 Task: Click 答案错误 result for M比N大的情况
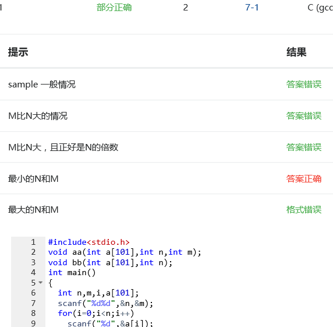(304, 116)
